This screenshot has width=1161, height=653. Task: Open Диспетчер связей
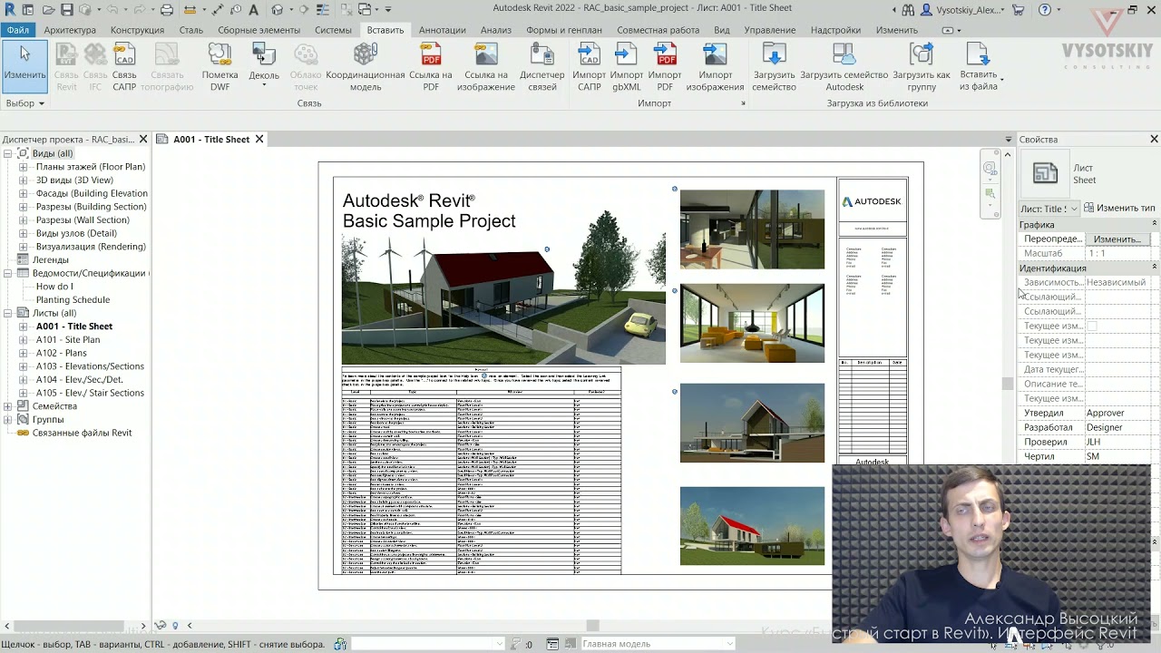coord(542,67)
